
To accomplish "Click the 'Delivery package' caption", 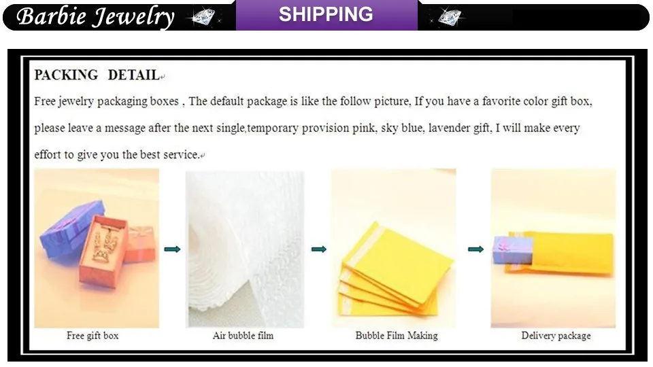I will click(x=556, y=336).
